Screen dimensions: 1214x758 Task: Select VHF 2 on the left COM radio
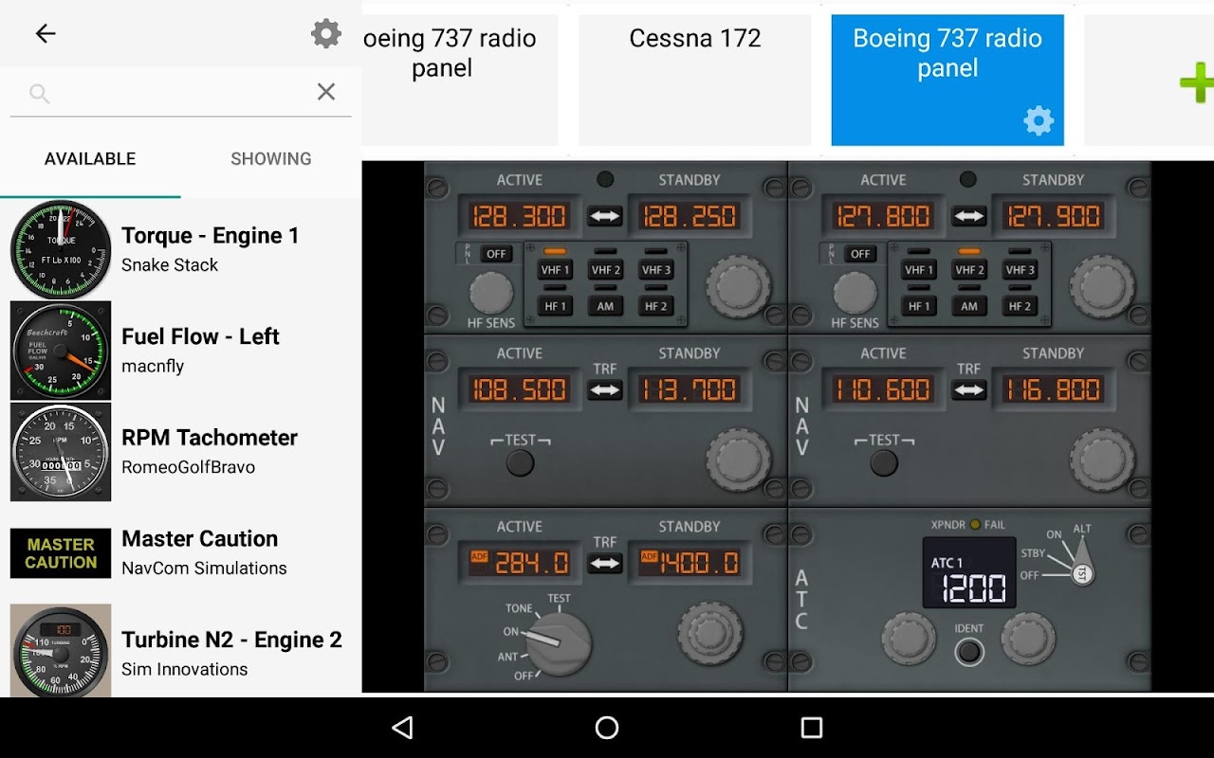[606, 270]
